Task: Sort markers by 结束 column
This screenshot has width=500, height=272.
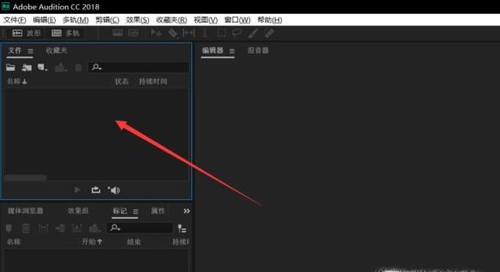Action: [x=134, y=242]
